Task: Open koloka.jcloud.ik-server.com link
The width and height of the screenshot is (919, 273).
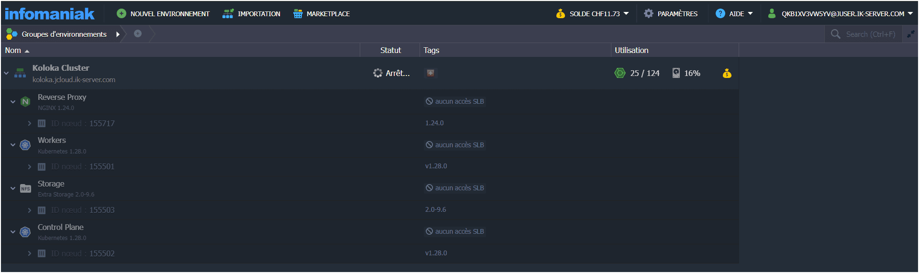Action: 74,80
